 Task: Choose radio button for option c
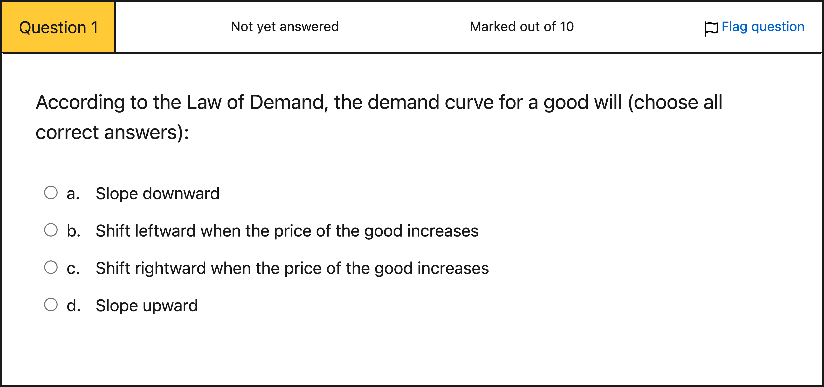(x=51, y=267)
